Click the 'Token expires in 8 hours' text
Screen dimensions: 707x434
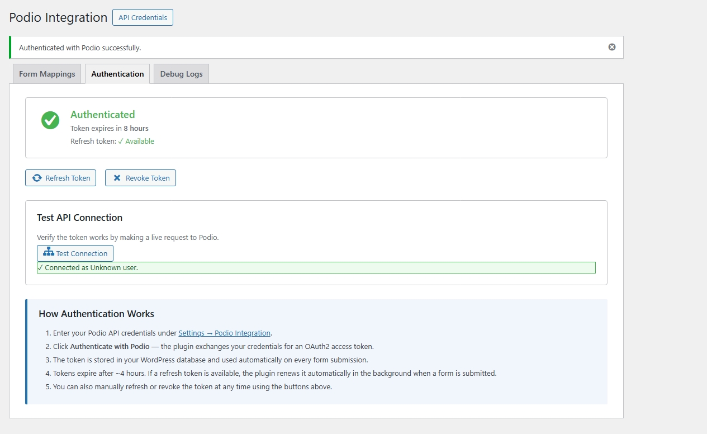point(110,128)
